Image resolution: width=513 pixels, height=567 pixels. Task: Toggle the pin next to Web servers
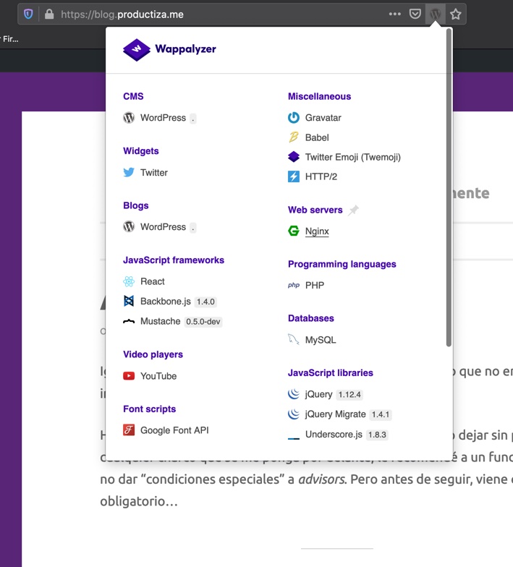point(353,210)
